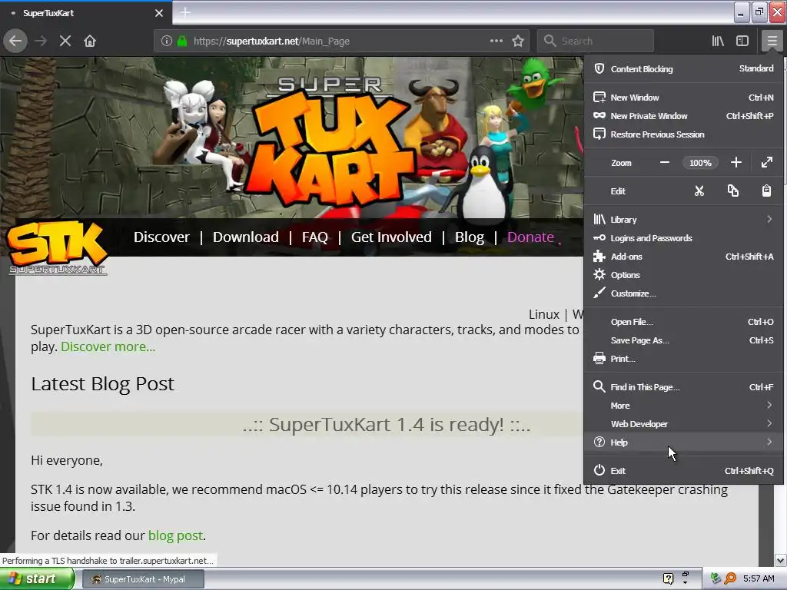The image size is (787, 590).
Task: Open the Discover nav link
Action: click(x=161, y=237)
